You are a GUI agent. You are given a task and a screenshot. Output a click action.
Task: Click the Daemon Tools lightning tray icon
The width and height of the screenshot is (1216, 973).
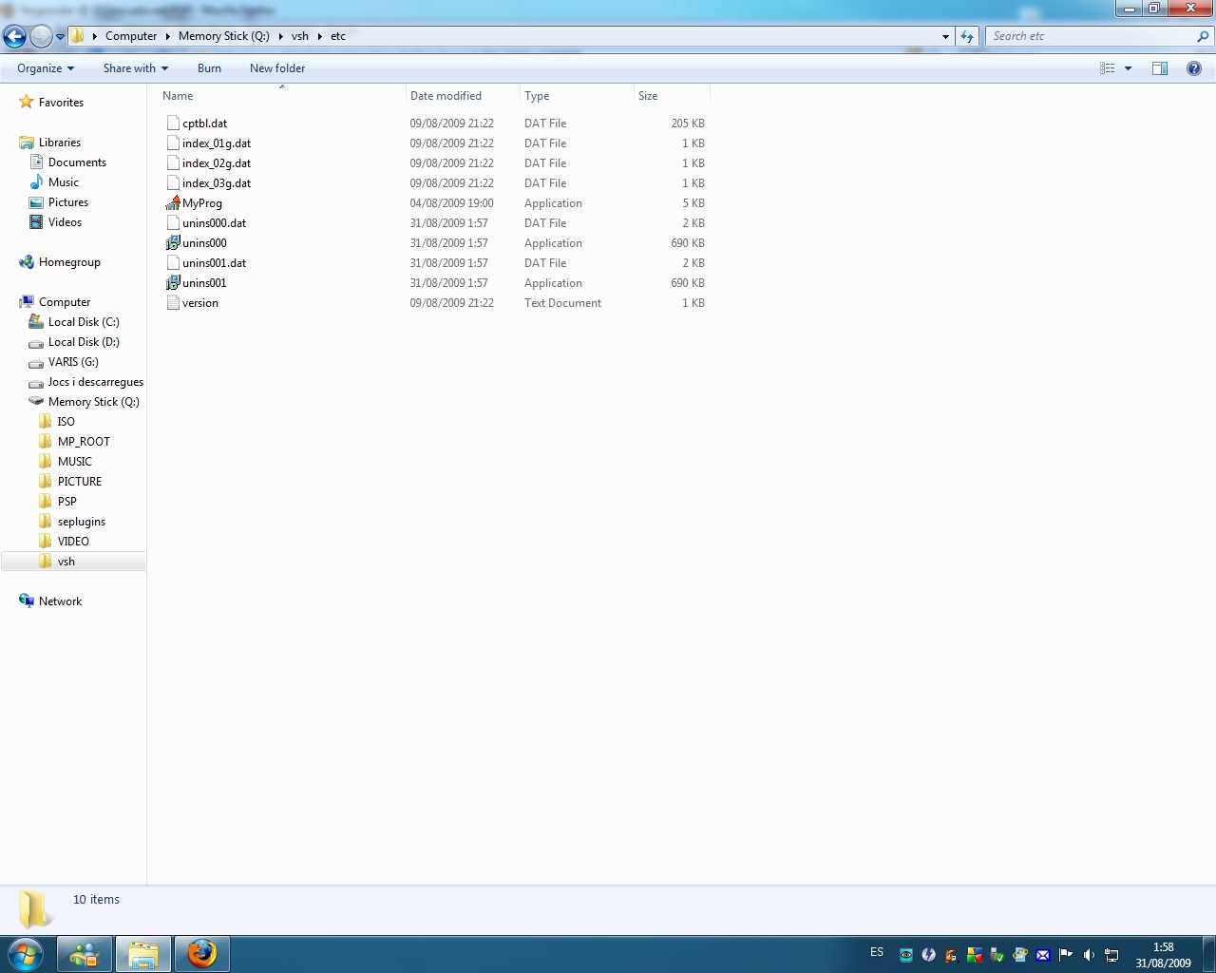click(x=929, y=955)
